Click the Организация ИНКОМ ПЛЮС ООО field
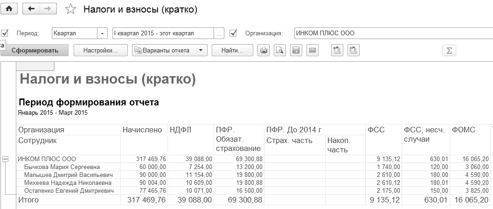The width and height of the screenshot is (493, 209). (x=394, y=33)
